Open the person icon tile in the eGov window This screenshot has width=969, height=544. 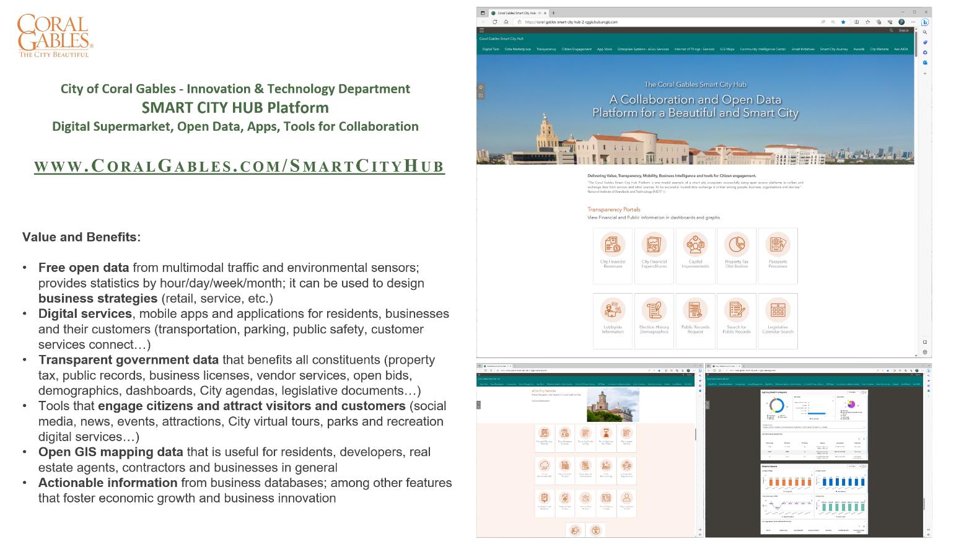pyautogui.click(x=626, y=499)
